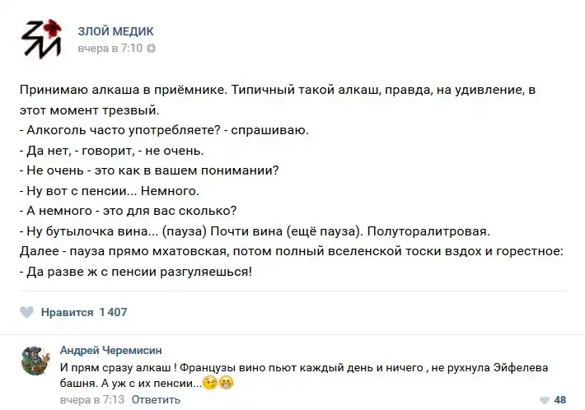The image size is (585, 410).
Task: Click the winking emoji in the comment
Action: (209, 383)
